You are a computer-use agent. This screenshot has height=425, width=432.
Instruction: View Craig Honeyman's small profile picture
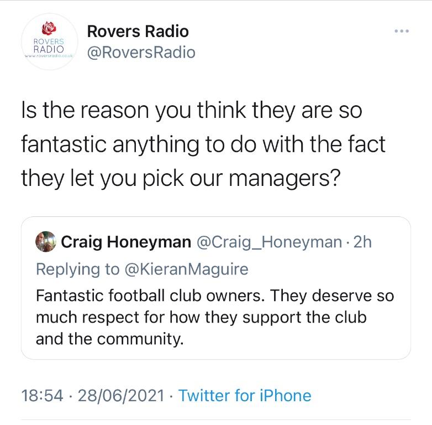pyautogui.click(x=46, y=242)
